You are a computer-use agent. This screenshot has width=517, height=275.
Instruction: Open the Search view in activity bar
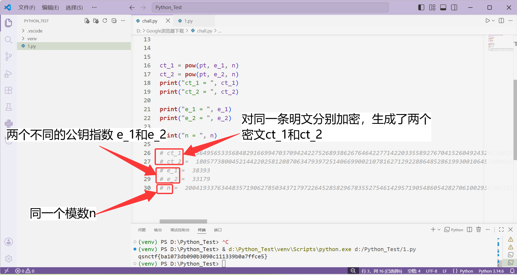pyautogui.click(x=9, y=40)
